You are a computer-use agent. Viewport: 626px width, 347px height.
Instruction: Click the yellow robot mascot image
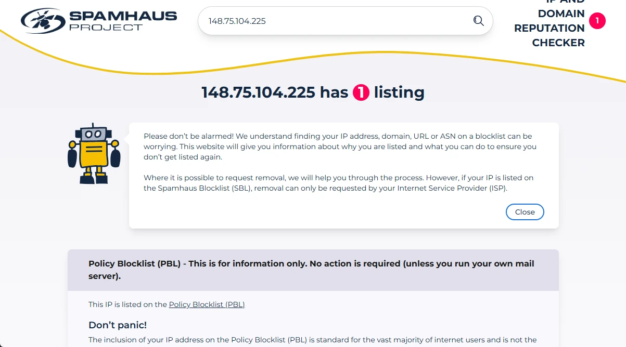pyautogui.click(x=94, y=154)
